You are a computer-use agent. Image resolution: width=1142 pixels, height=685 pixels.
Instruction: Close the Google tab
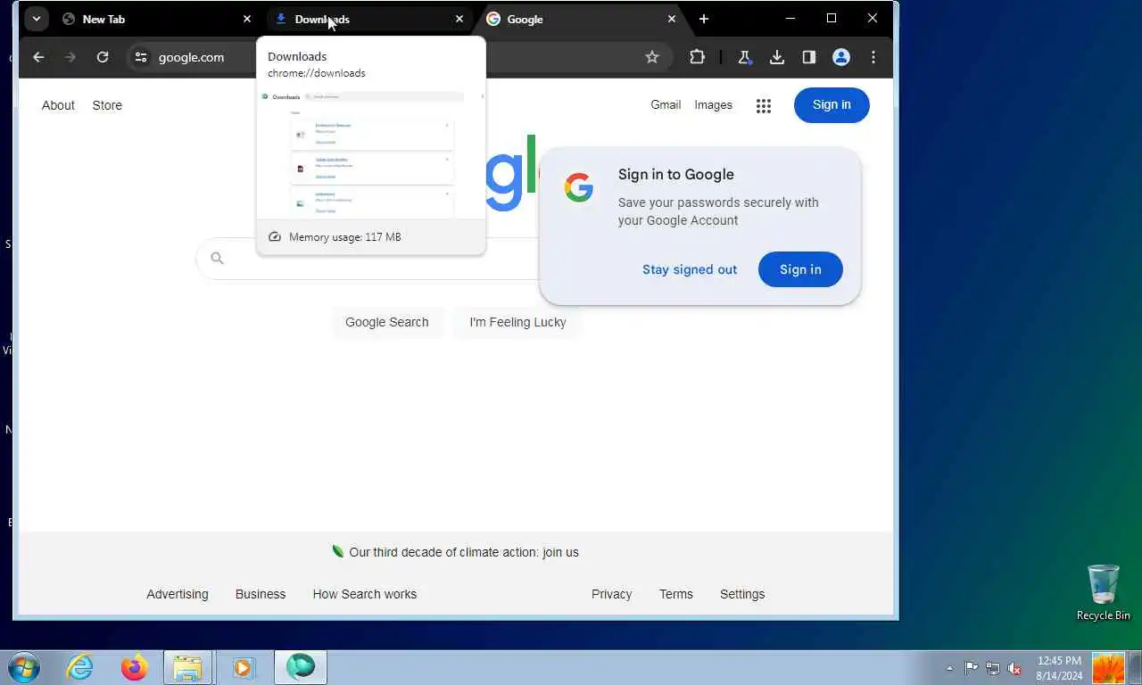[672, 19]
